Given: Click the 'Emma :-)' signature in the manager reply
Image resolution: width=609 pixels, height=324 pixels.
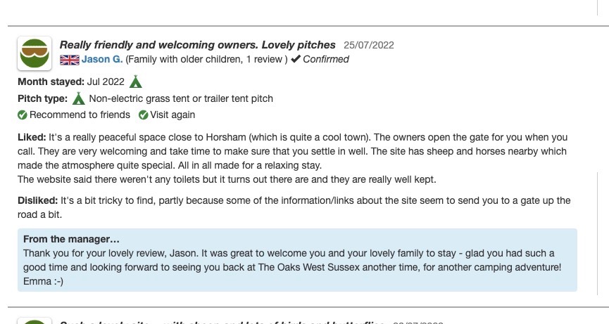Looking at the screenshot, I should coord(43,281).
